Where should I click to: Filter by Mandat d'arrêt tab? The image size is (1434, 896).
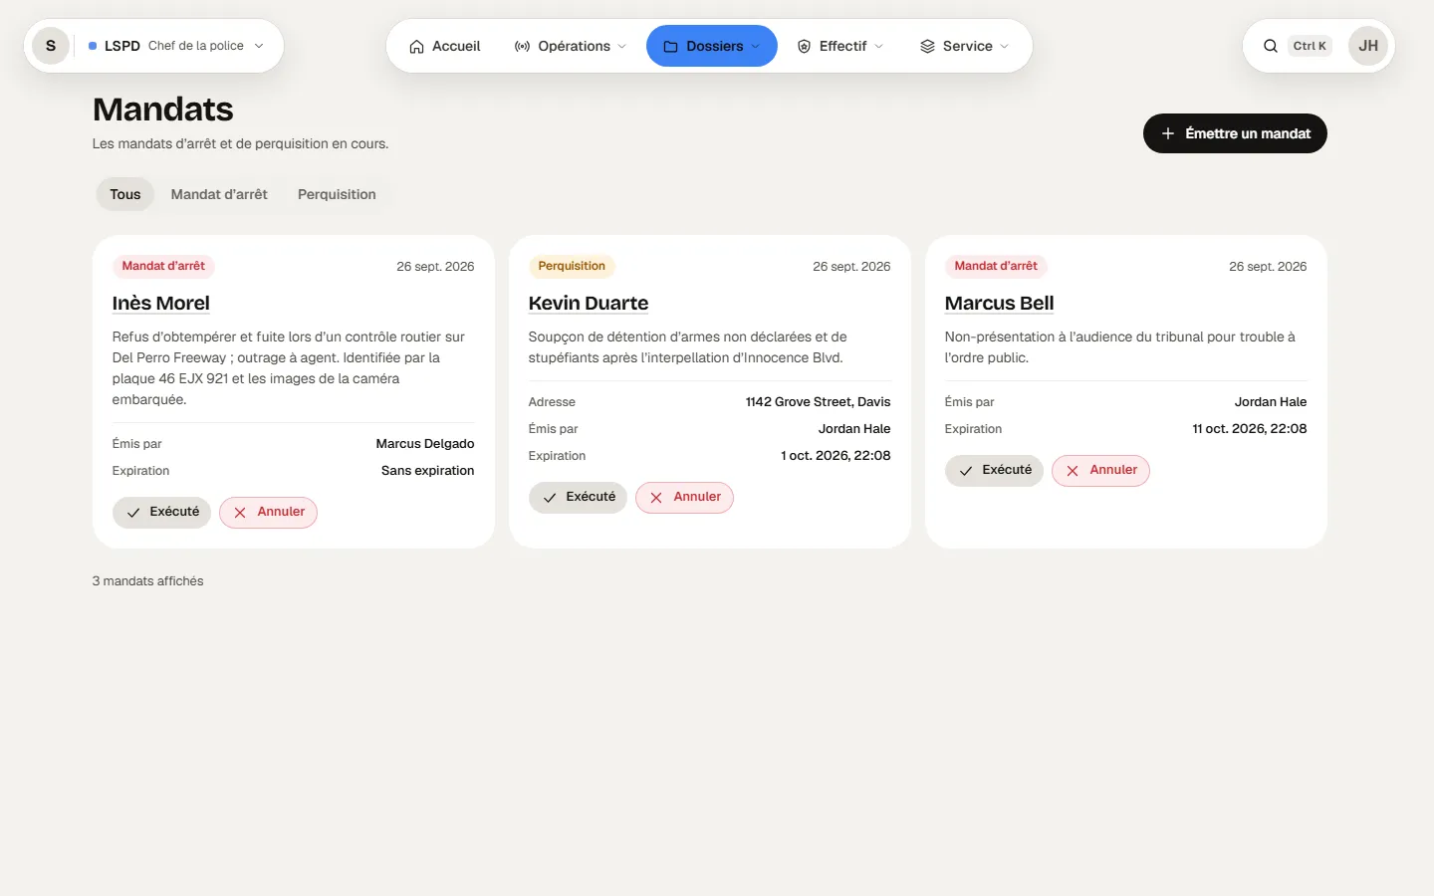pos(219,194)
